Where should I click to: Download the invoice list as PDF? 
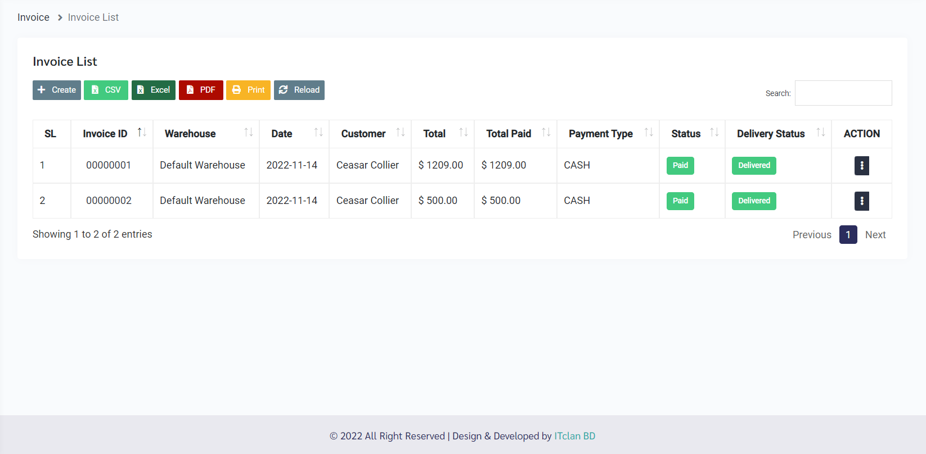[201, 90]
